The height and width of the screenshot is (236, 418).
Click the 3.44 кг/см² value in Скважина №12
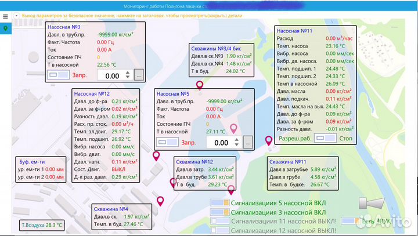(221, 169)
